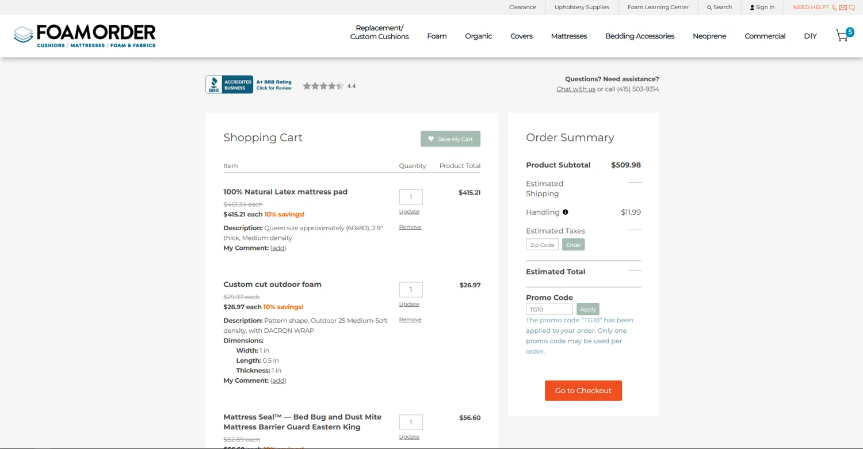This screenshot has height=449, width=863.
Task: Open the Covers menu
Action: 521,36
